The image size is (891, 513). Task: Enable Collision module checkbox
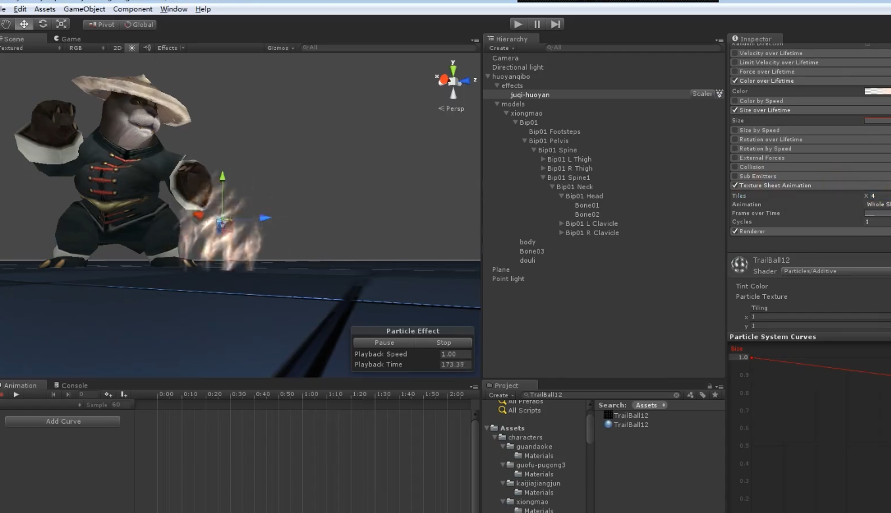pos(735,167)
